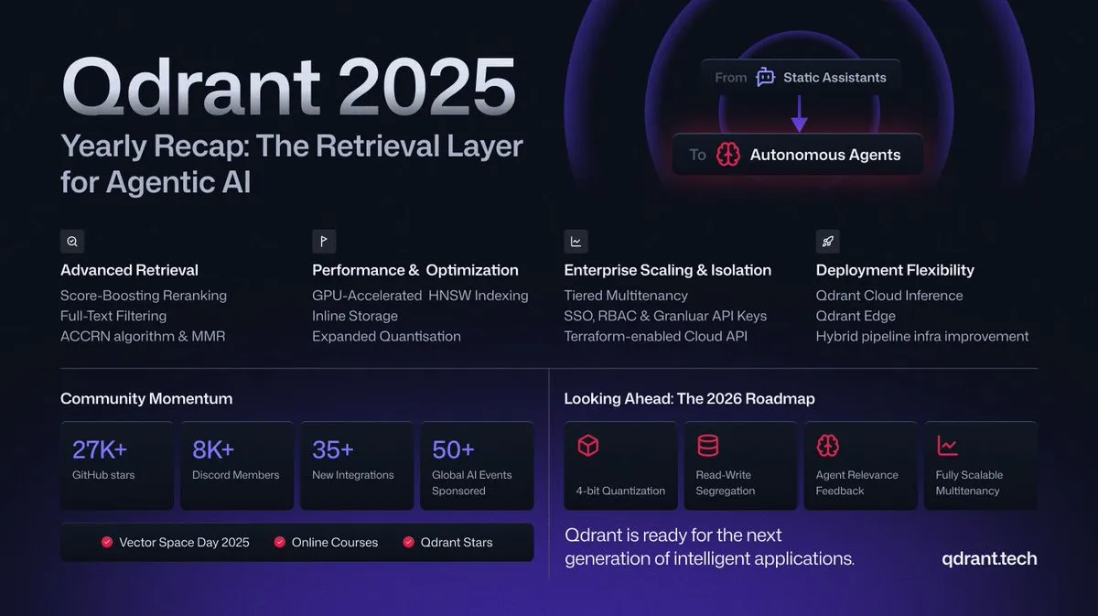The image size is (1098, 616).
Task: Click the purple downward arrow between the pills
Action: click(799, 114)
